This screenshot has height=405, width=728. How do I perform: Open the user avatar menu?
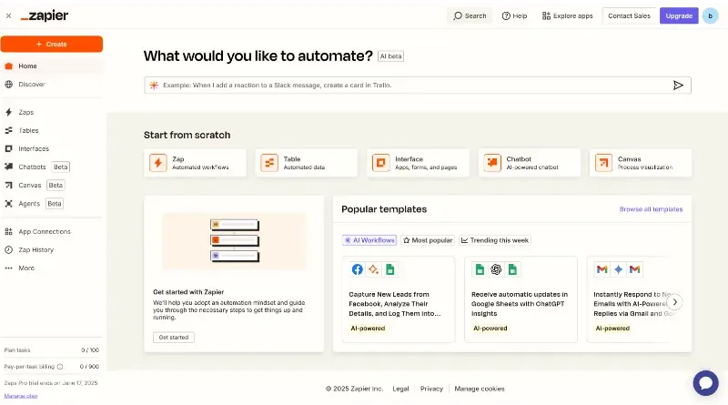710,15
